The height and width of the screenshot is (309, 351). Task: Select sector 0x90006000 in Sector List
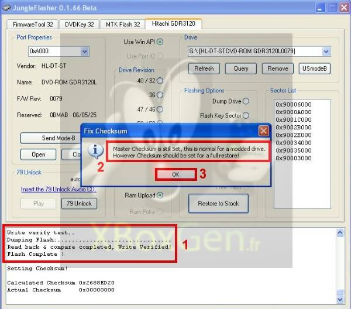click(294, 105)
